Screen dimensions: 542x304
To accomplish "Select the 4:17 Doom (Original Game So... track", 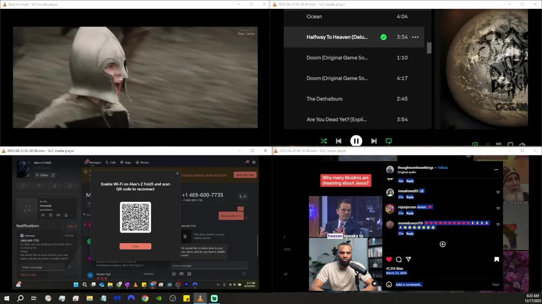I will (354, 78).
